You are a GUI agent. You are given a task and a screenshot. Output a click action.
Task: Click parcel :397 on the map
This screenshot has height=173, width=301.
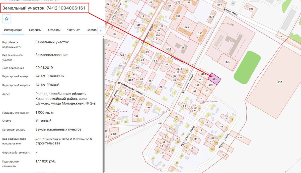tap(136, 116)
